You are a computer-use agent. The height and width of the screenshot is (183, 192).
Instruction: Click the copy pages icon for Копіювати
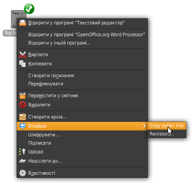pyautogui.click(x=23, y=63)
